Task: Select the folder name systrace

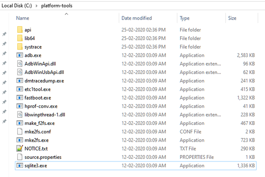Action: pyautogui.click(x=33, y=47)
